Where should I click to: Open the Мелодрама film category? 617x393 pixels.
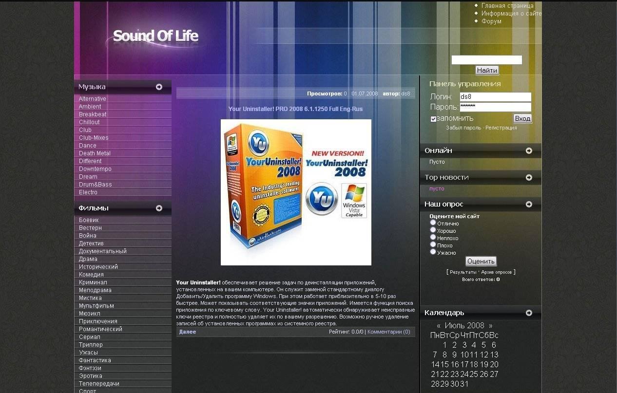tap(95, 290)
